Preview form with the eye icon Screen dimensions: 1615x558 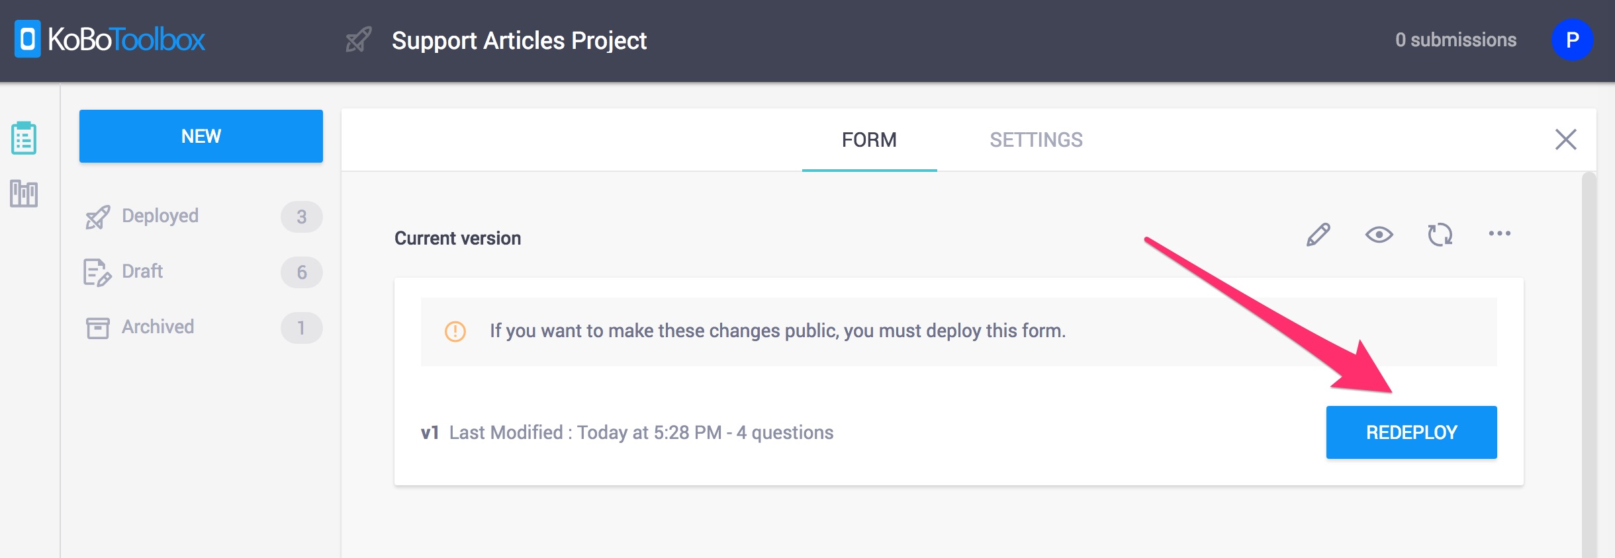(1379, 235)
